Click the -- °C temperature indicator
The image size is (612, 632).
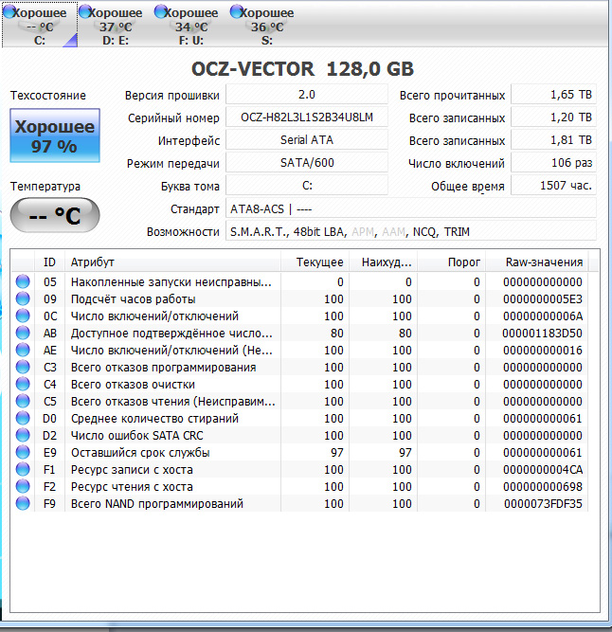55,215
